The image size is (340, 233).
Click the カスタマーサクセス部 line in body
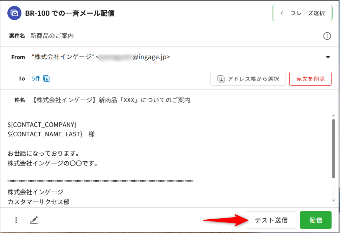pos(38,201)
